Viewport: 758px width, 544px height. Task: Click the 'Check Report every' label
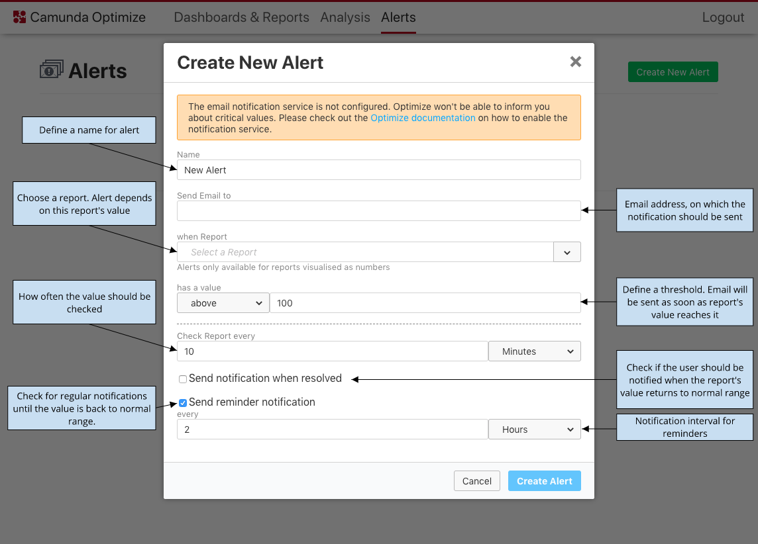pos(216,336)
